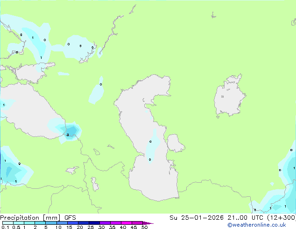Pick the 1–2 mm legend color swatch
296x229 pixels.
pos(29,223)
